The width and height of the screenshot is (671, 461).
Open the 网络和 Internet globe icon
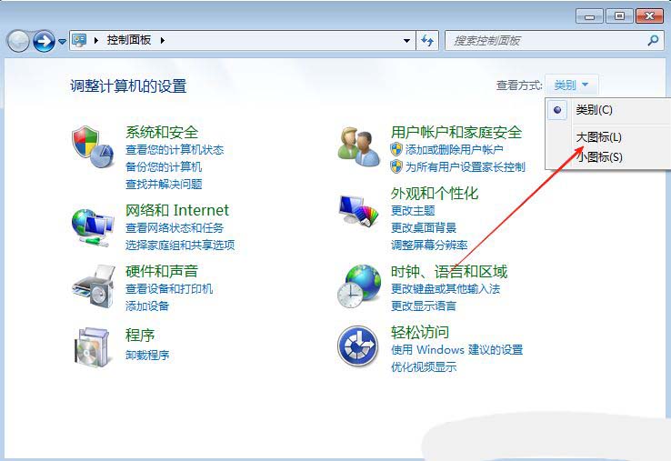pyautogui.click(x=93, y=227)
